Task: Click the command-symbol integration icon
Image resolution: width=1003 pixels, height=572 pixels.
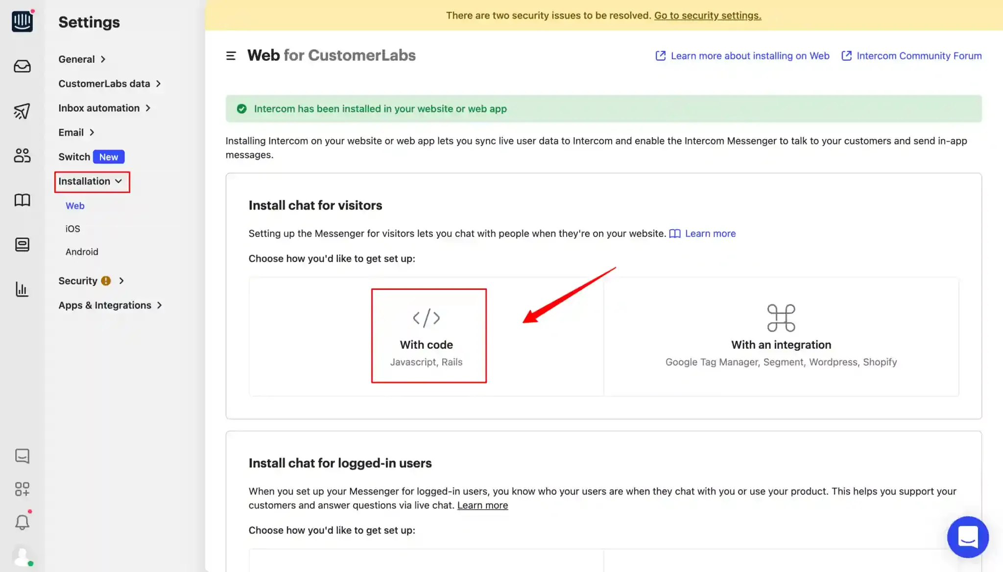Action: pyautogui.click(x=781, y=318)
